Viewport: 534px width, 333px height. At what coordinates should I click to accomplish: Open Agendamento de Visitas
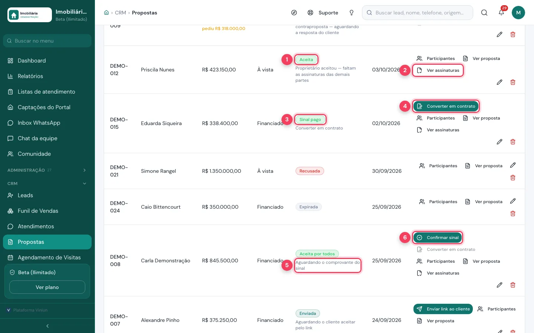click(x=47, y=258)
